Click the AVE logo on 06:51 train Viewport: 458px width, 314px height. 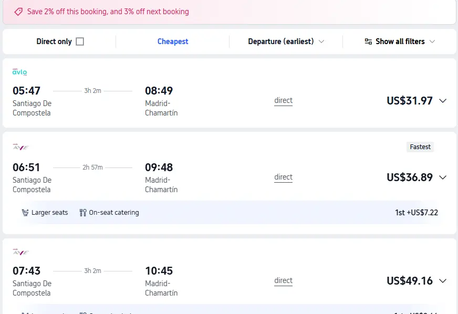[20, 147]
